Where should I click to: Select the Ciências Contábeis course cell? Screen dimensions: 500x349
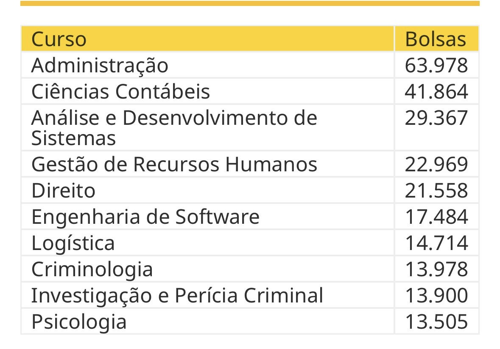click(x=120, y=92)
